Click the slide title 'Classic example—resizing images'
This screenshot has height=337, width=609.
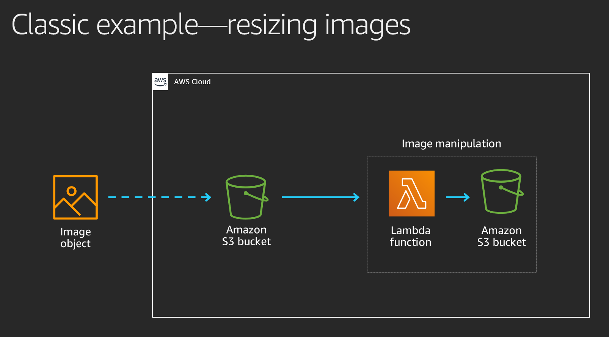tap(211, 25)
